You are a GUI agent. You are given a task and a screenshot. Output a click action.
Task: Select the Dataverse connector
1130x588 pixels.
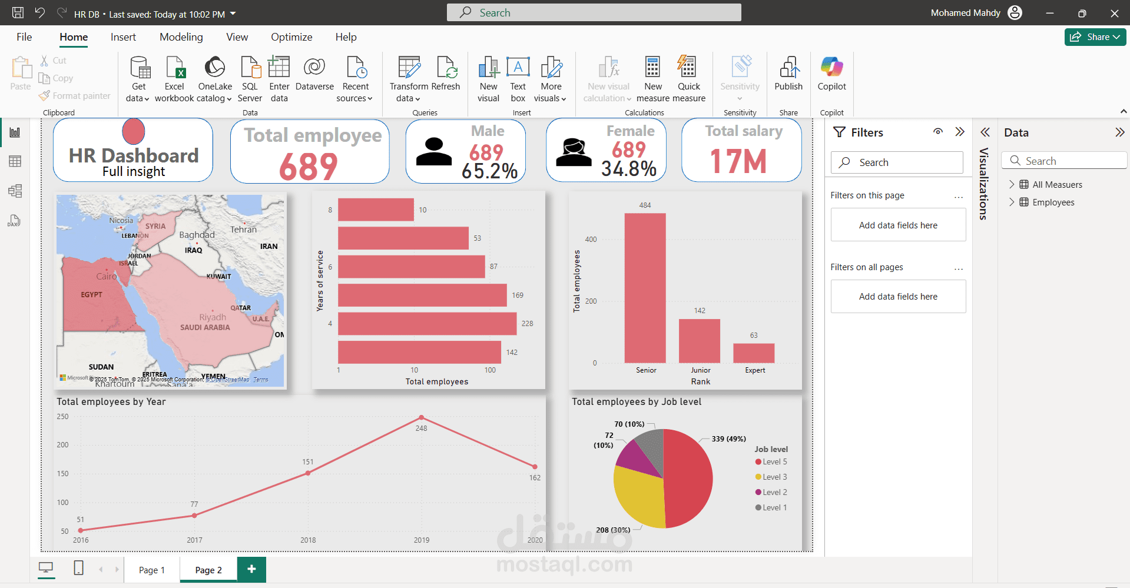pyautogui.click(x=314, y=74)
